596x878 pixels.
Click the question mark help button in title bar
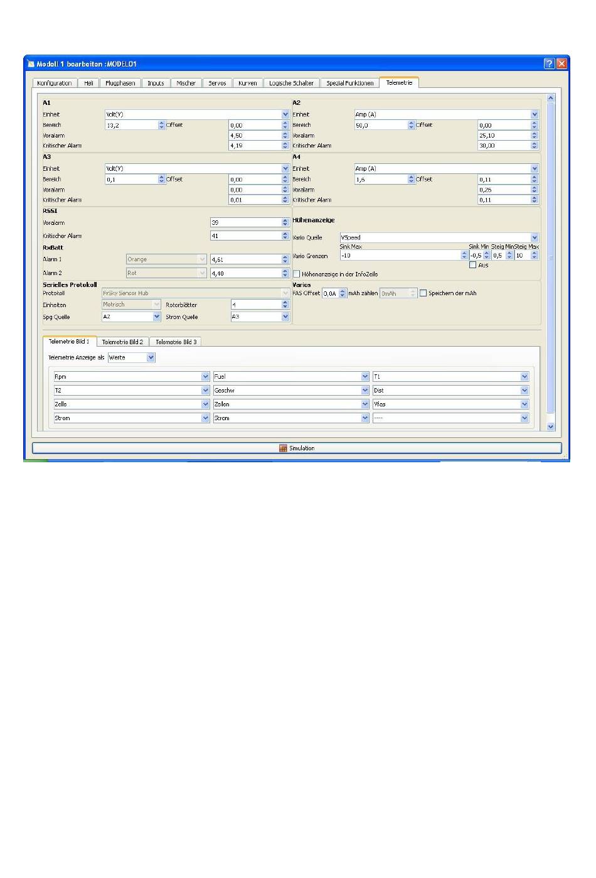pyautogui.click(x=549, y=63)
